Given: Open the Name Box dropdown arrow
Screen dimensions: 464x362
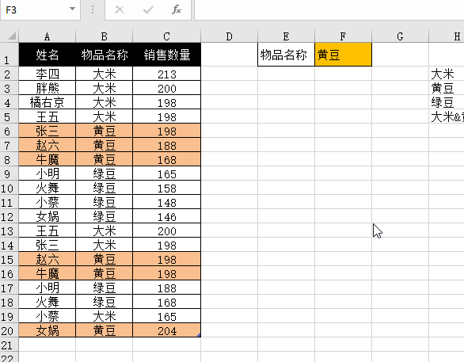Looking at the screenshot, I should tap(72, 9).
